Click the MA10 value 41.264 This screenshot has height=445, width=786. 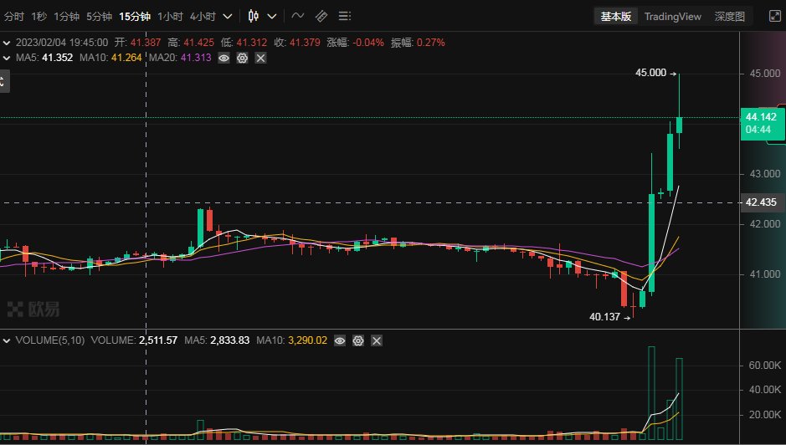click(x=126, y=58)
